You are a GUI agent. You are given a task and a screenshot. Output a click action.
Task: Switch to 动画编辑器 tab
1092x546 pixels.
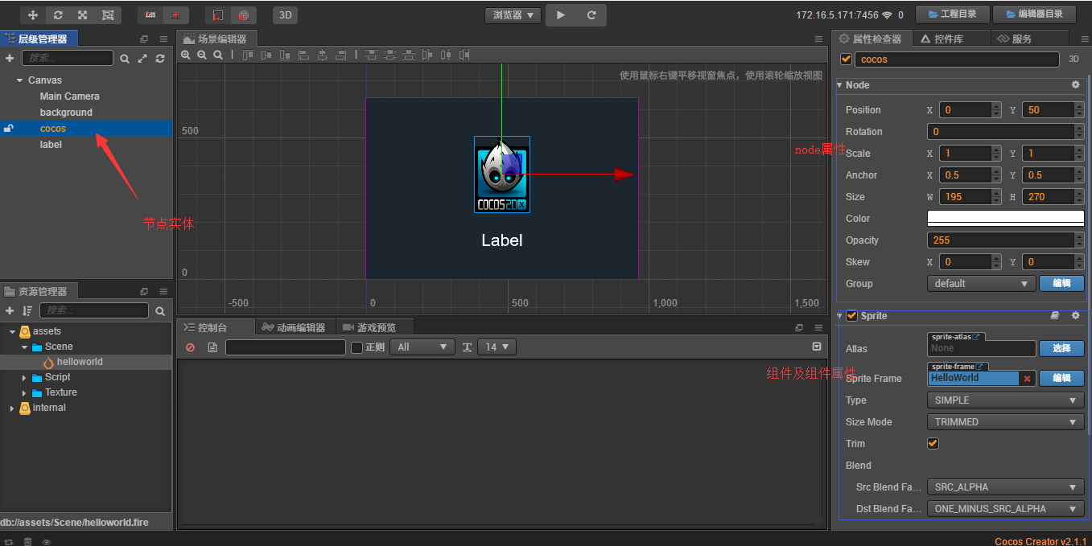[294, 327]
